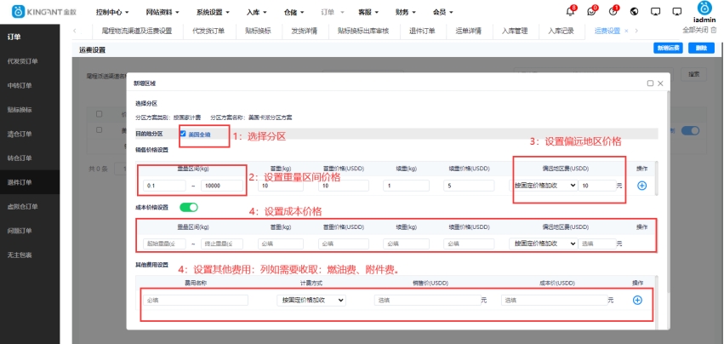Uncheck the 美国全境 checkbox
This screenshot has height=344, width=724.
point(183,134)
